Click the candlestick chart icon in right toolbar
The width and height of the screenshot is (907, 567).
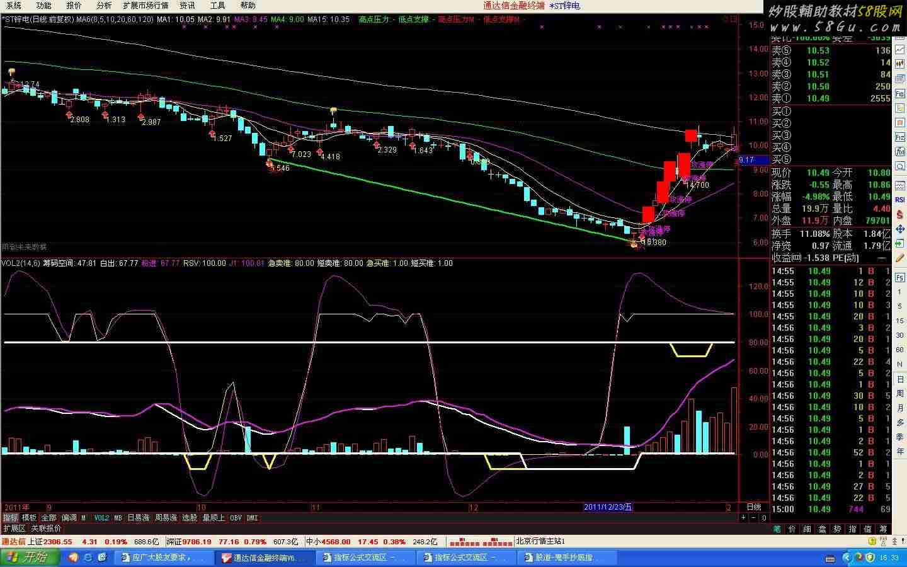click(900, 64)
